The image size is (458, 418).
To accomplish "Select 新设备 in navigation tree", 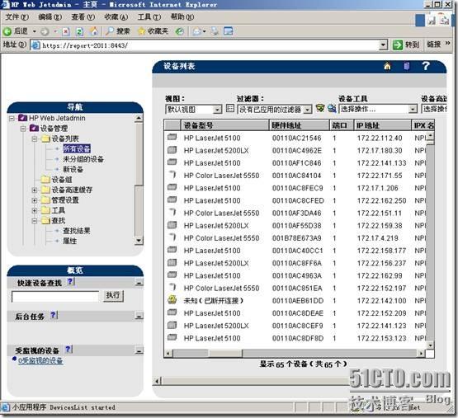I will click(x=73, y=169).
